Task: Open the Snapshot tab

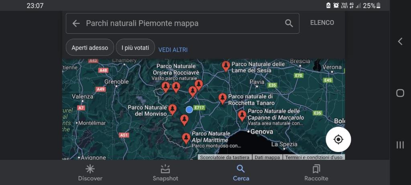Action: pos(165,173)
